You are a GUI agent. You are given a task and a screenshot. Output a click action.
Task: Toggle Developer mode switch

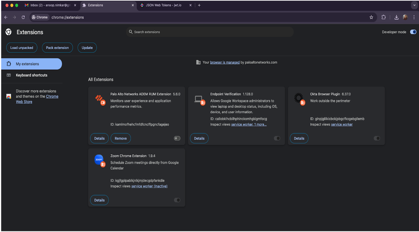(x=413, y=32)
